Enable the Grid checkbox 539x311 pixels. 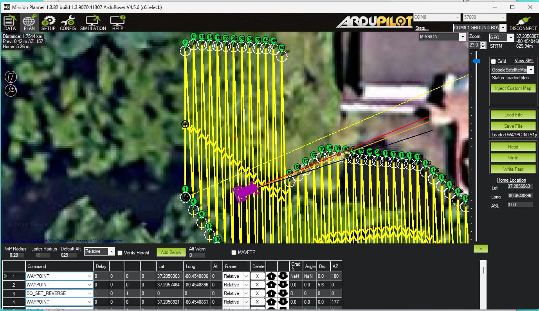click(x=494, y=61)
